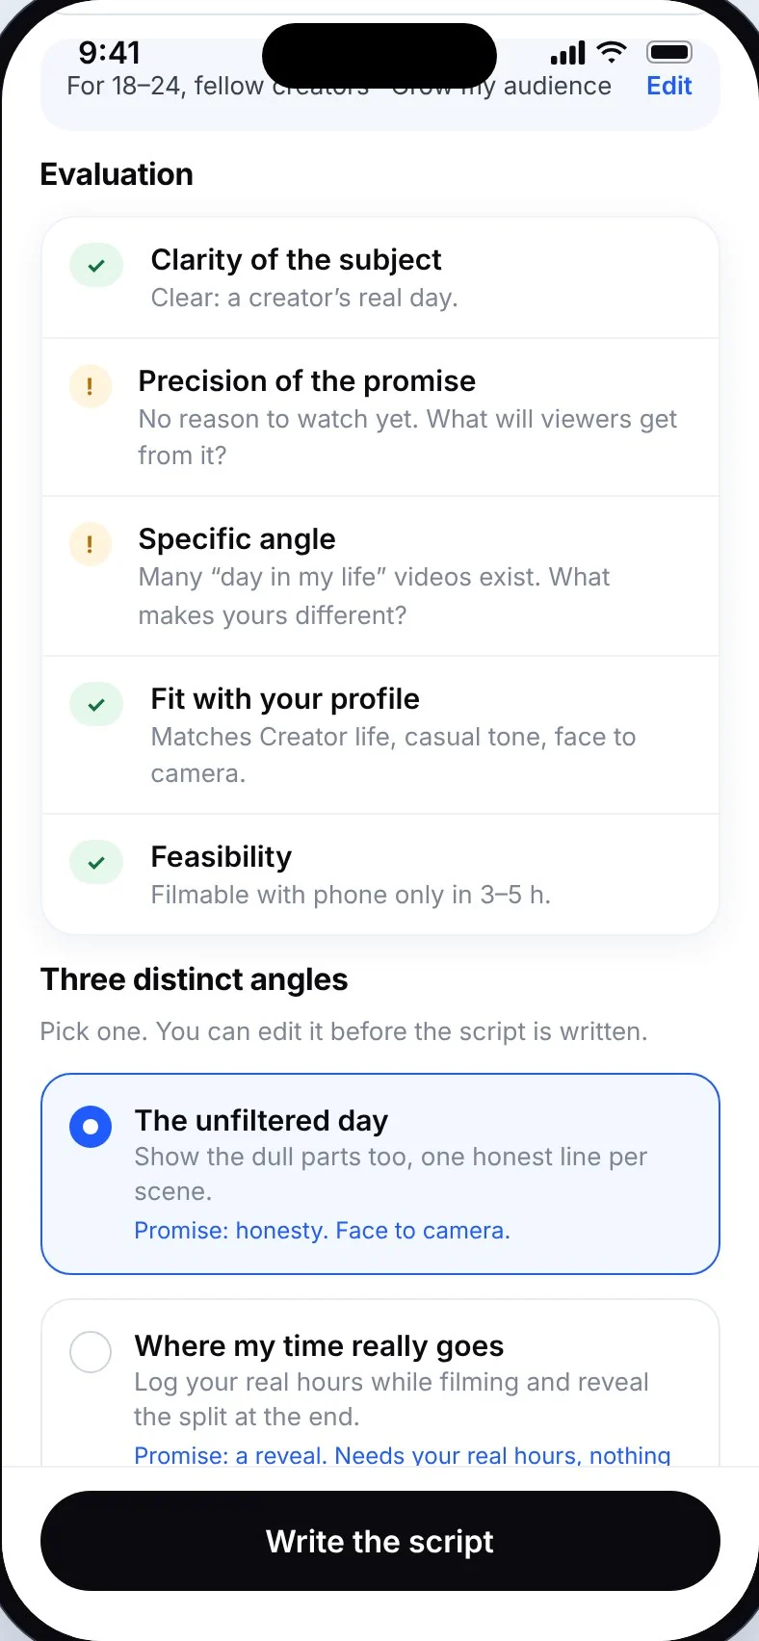The width and height of the screenshot is (759, 1641).
Task: Open the Fit with your profile row
Action: [380, 735]
